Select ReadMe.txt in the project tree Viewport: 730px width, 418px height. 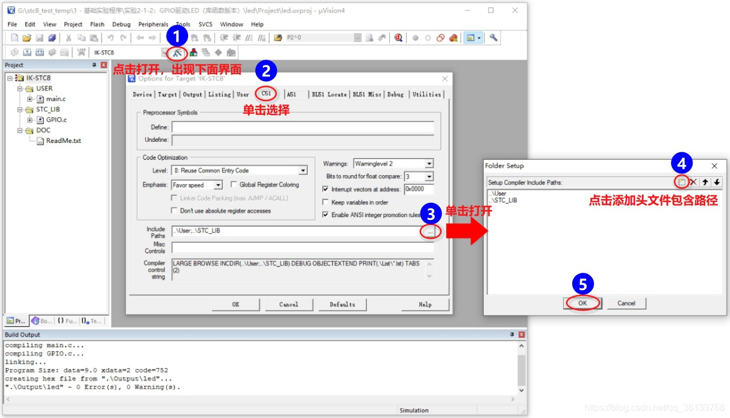click(x=63, y=141)
